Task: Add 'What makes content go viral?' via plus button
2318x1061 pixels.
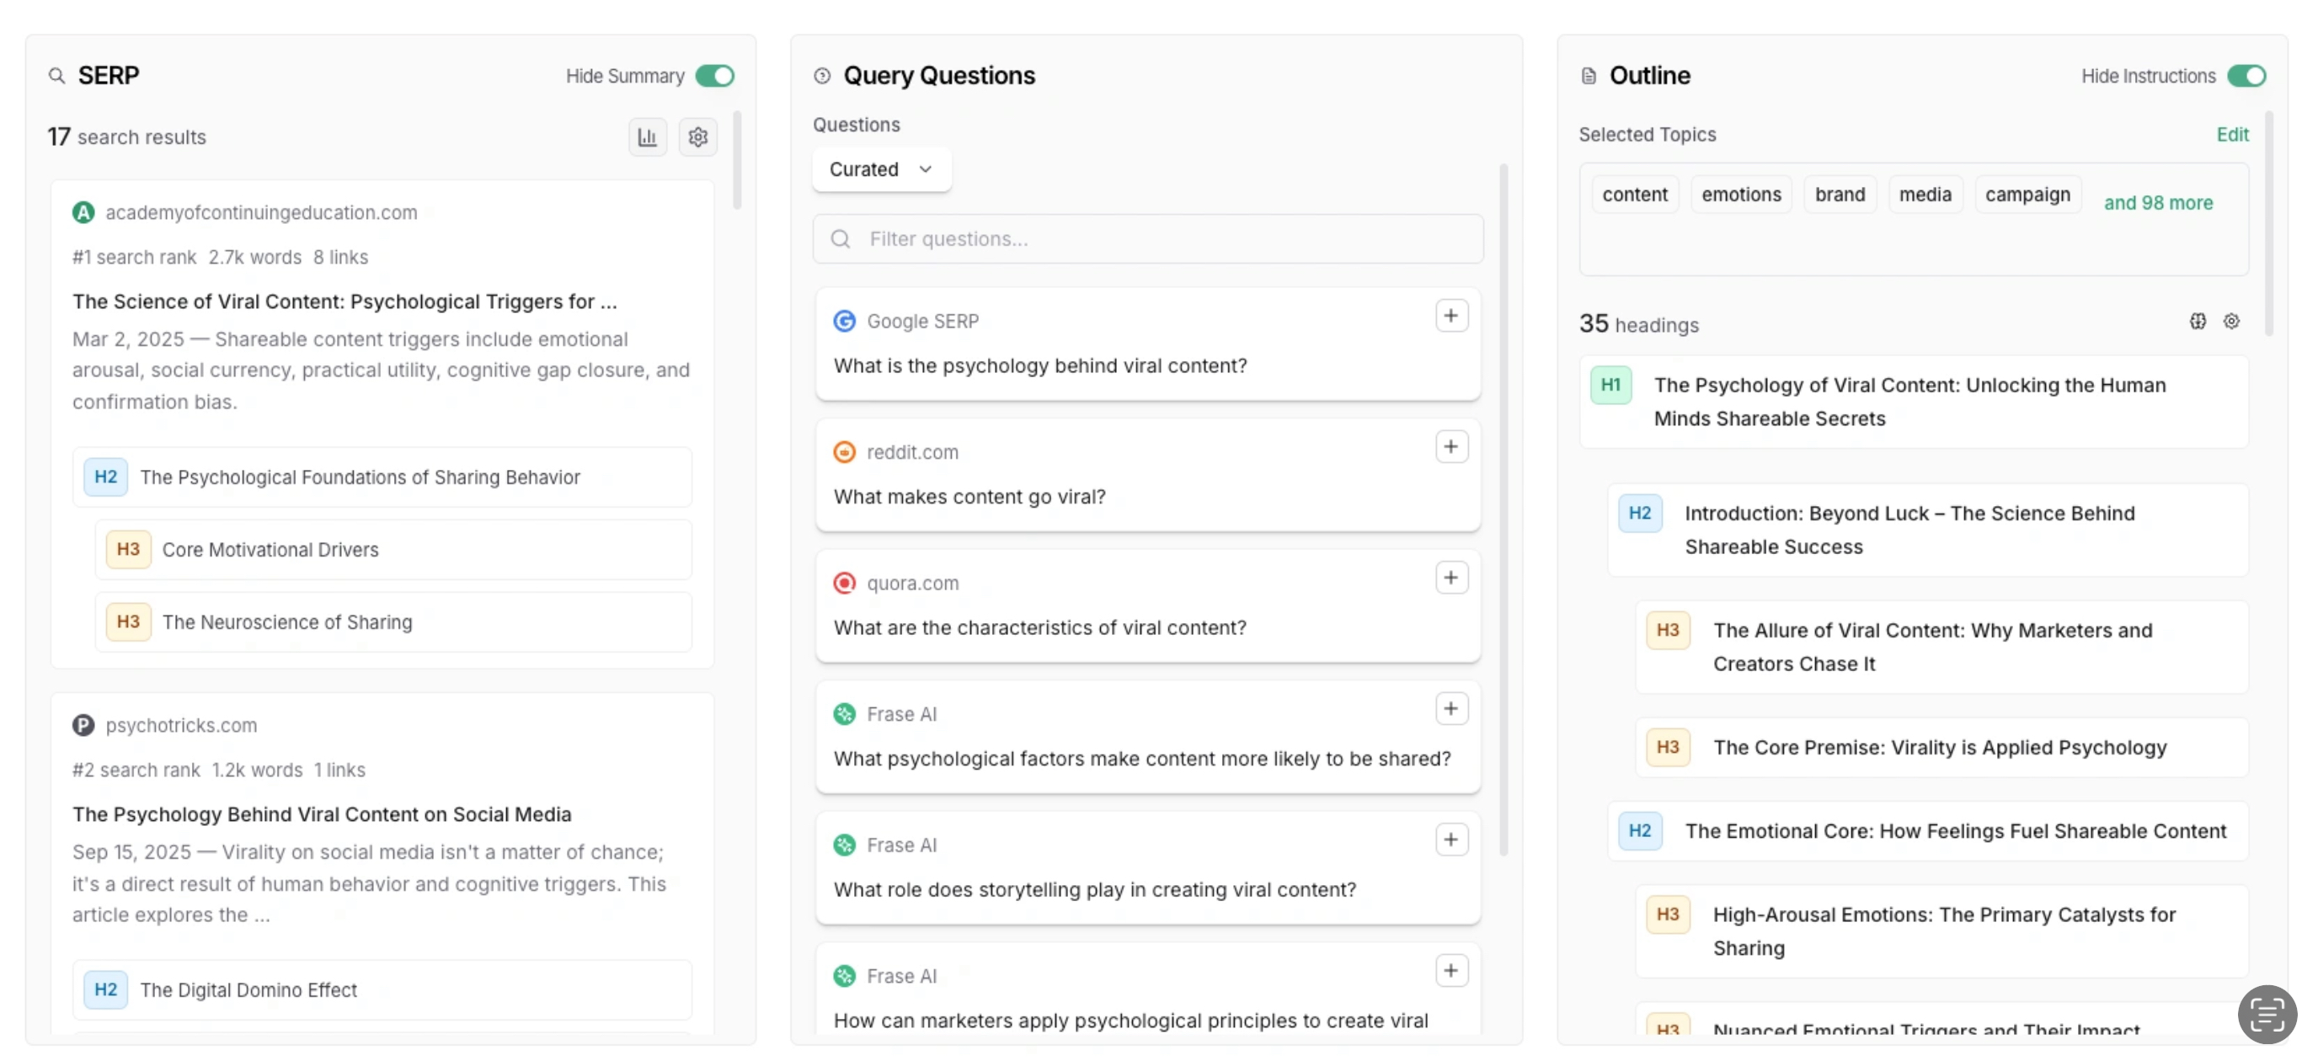Action: 1450,446
